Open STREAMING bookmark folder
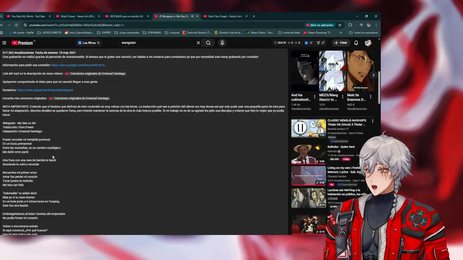The image size is (463, 260). 152,32
